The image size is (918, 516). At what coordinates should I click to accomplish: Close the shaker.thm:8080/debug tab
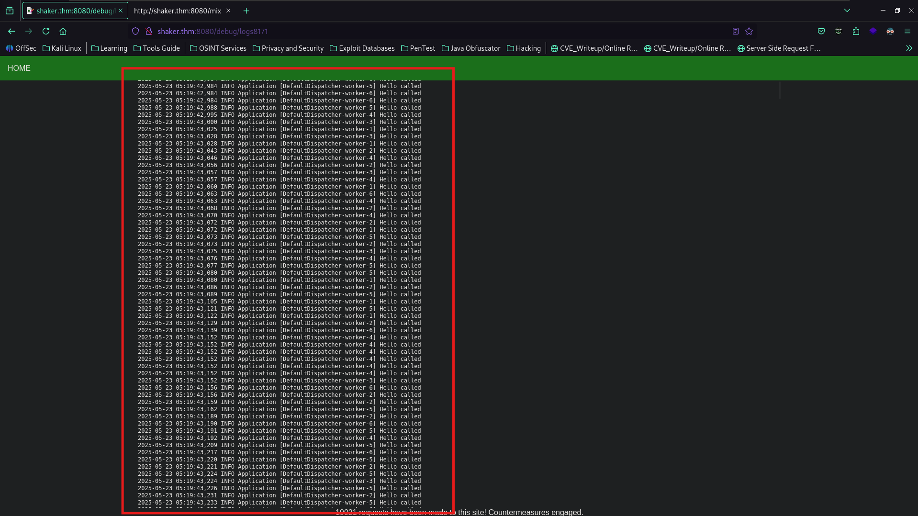tap(121, 11)
